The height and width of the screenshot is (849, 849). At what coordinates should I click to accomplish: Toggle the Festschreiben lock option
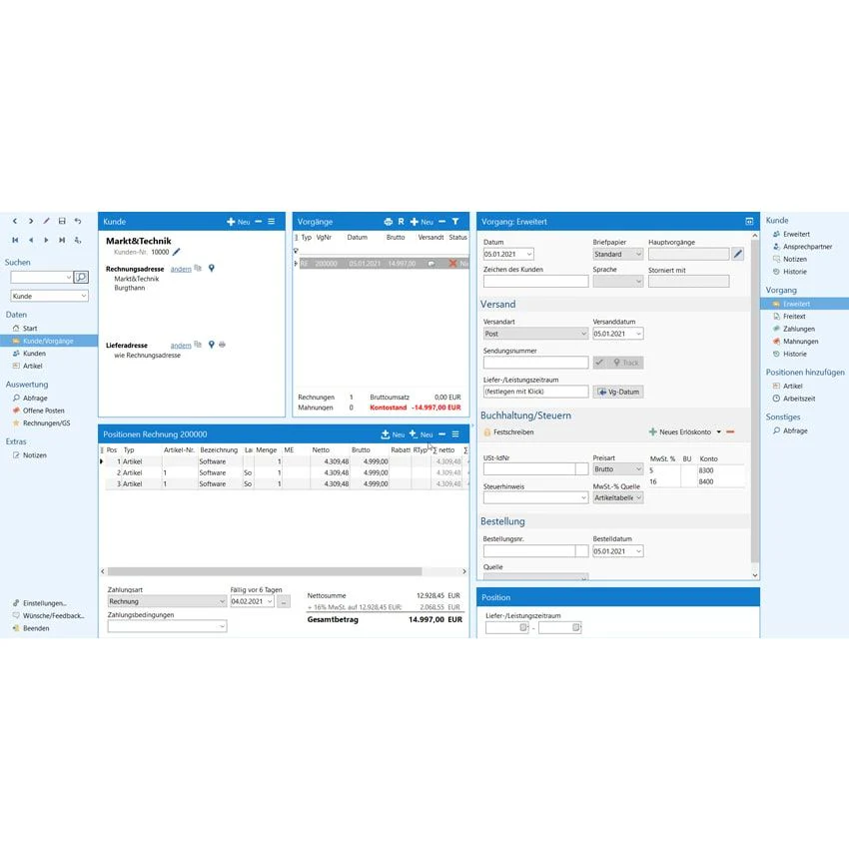[x=508, y=432]
